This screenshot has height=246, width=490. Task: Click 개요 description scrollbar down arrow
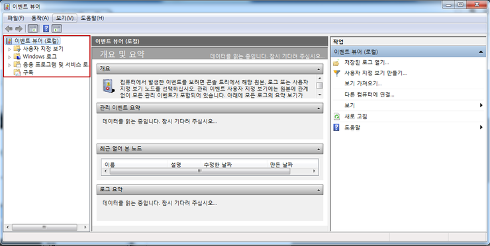pos(319,95)
